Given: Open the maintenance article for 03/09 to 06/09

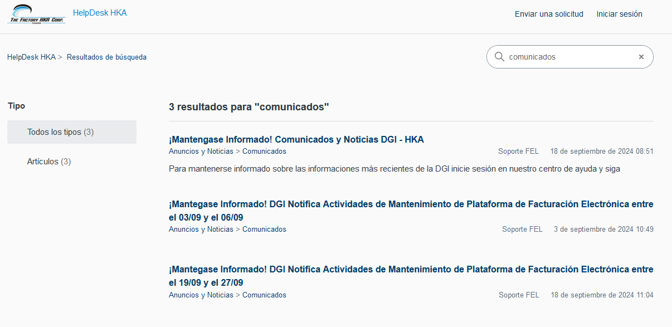Looking at the screenshot, I should pyautogui.click(x=411, y=211).
